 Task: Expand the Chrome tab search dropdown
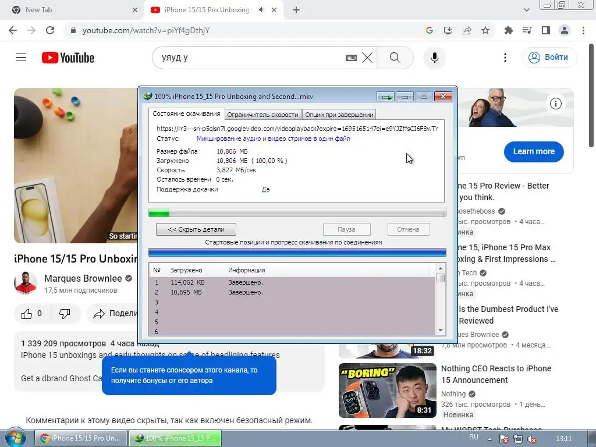click(526, 10)
